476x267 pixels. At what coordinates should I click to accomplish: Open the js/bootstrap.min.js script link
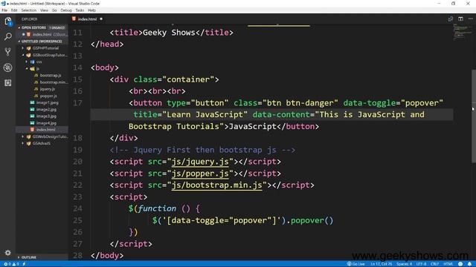(x=216, y=185)
